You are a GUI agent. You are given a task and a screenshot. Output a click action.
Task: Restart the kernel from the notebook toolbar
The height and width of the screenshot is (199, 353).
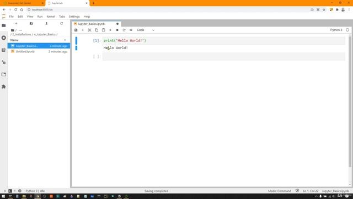pyautogui.click(x=124, y=30)
